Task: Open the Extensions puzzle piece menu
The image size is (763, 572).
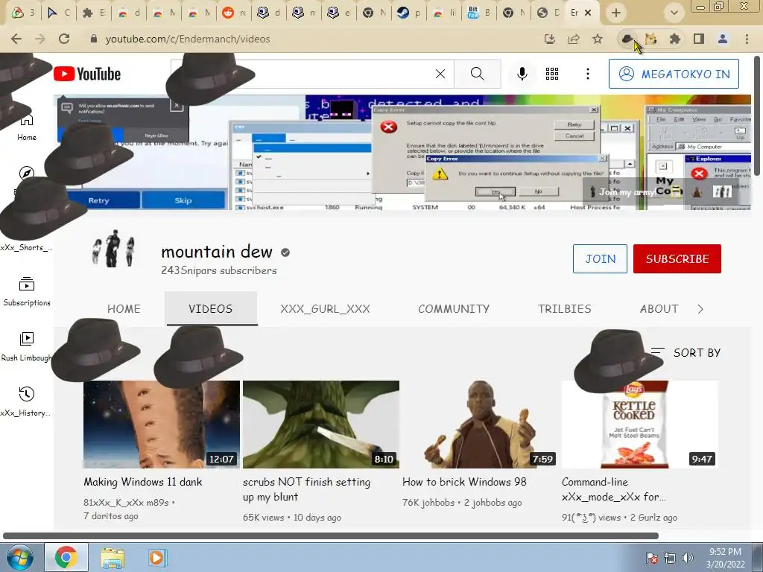Action: [675, 39]
